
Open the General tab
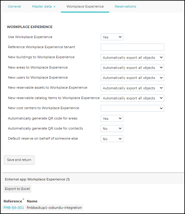click(14, 6)
